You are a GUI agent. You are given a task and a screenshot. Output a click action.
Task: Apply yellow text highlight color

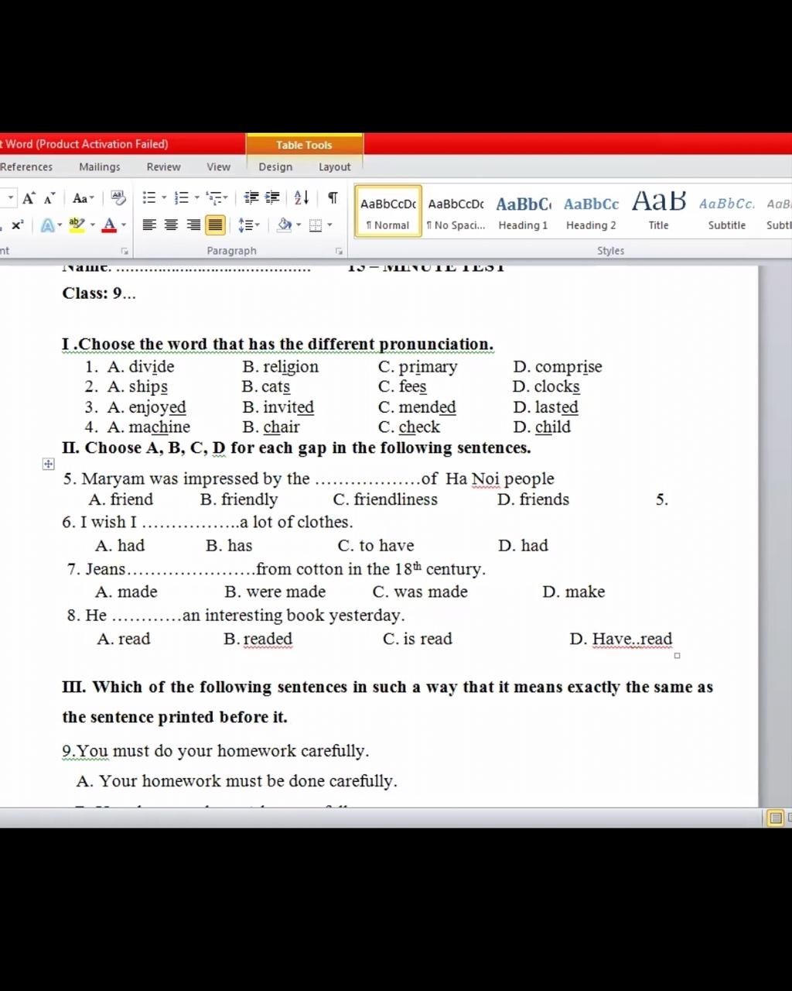[77, 225]
